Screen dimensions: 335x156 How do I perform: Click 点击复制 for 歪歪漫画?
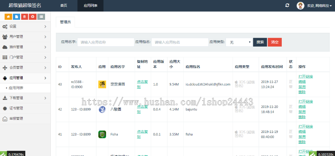click(142, 85)
